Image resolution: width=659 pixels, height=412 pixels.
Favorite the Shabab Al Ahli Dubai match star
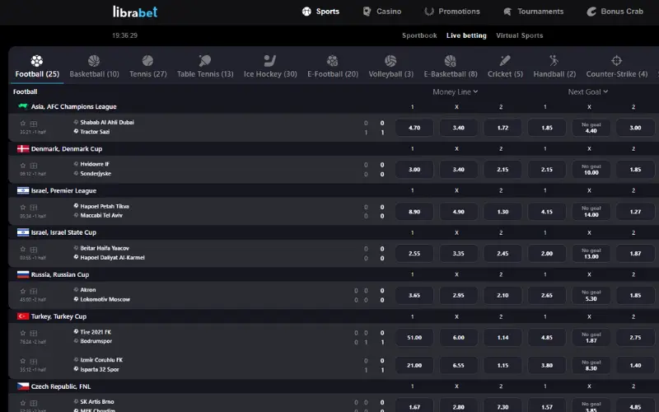coord(23,124)
